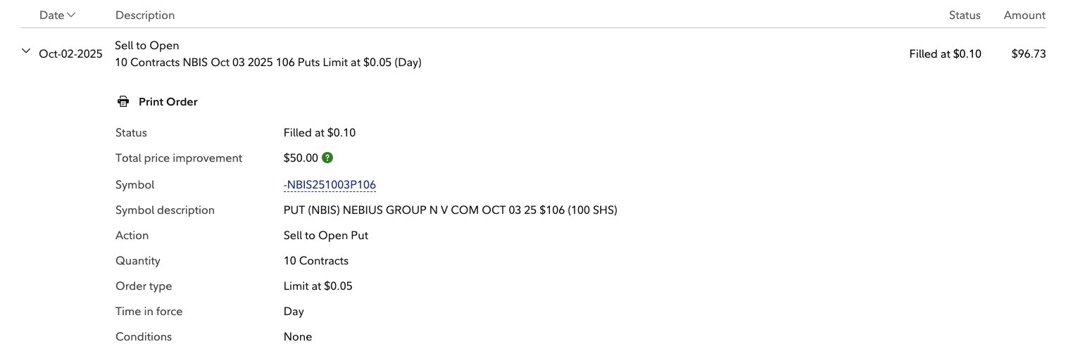Viewport: 1066px width, 344px height.
Task: Open the -NBIS251003P106 symbol link
Action: 330,185
